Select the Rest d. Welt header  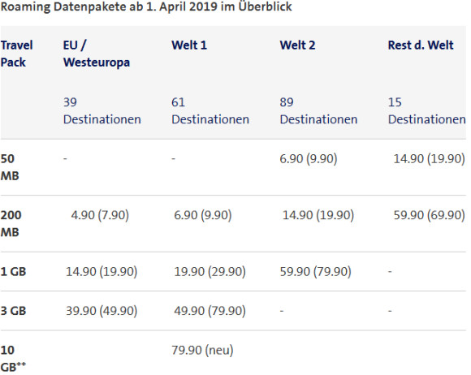(421, 45)
